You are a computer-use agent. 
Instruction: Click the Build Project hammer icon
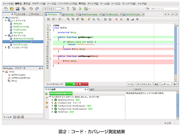click(68, 9)
